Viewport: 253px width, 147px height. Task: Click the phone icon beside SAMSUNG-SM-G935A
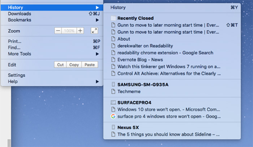113,84
